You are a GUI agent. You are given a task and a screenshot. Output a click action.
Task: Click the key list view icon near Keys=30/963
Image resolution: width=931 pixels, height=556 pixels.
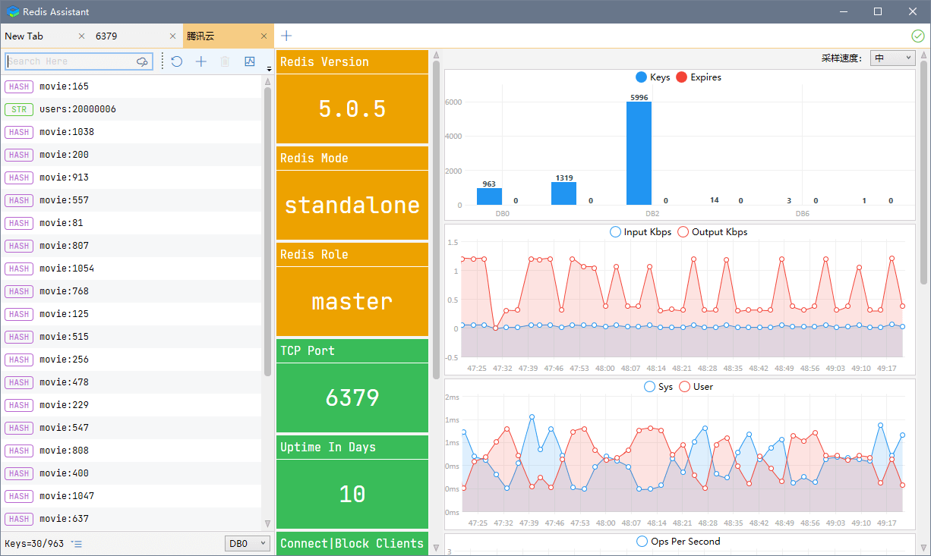[x=77, y=544]
